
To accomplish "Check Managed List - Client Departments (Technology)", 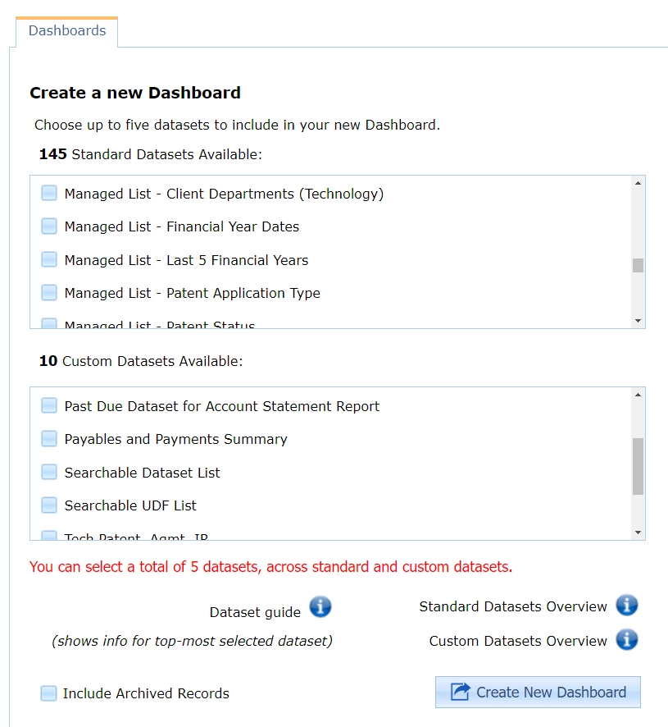I will click(x=49, y=194).
